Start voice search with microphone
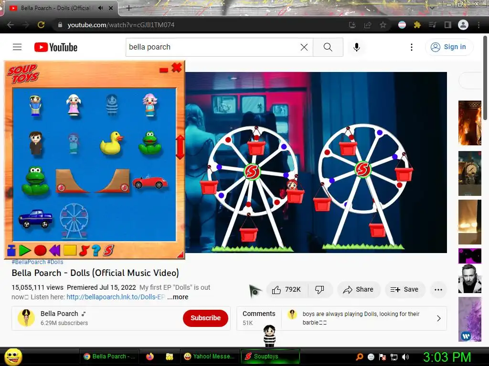Image resolution: width=489 pixels, height=366 pixels. click(x=356, y=47)
